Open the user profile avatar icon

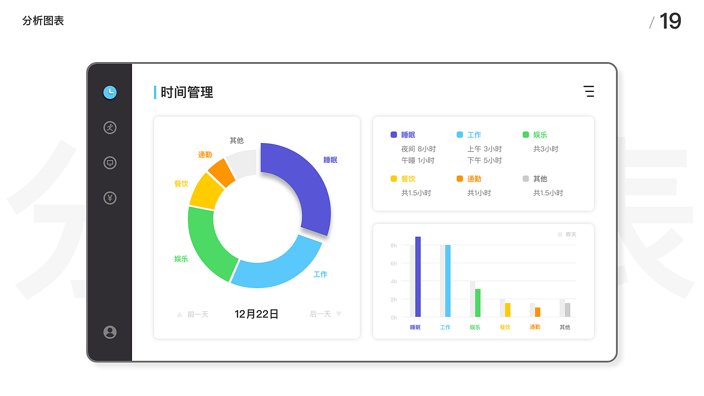coord(110,332)
